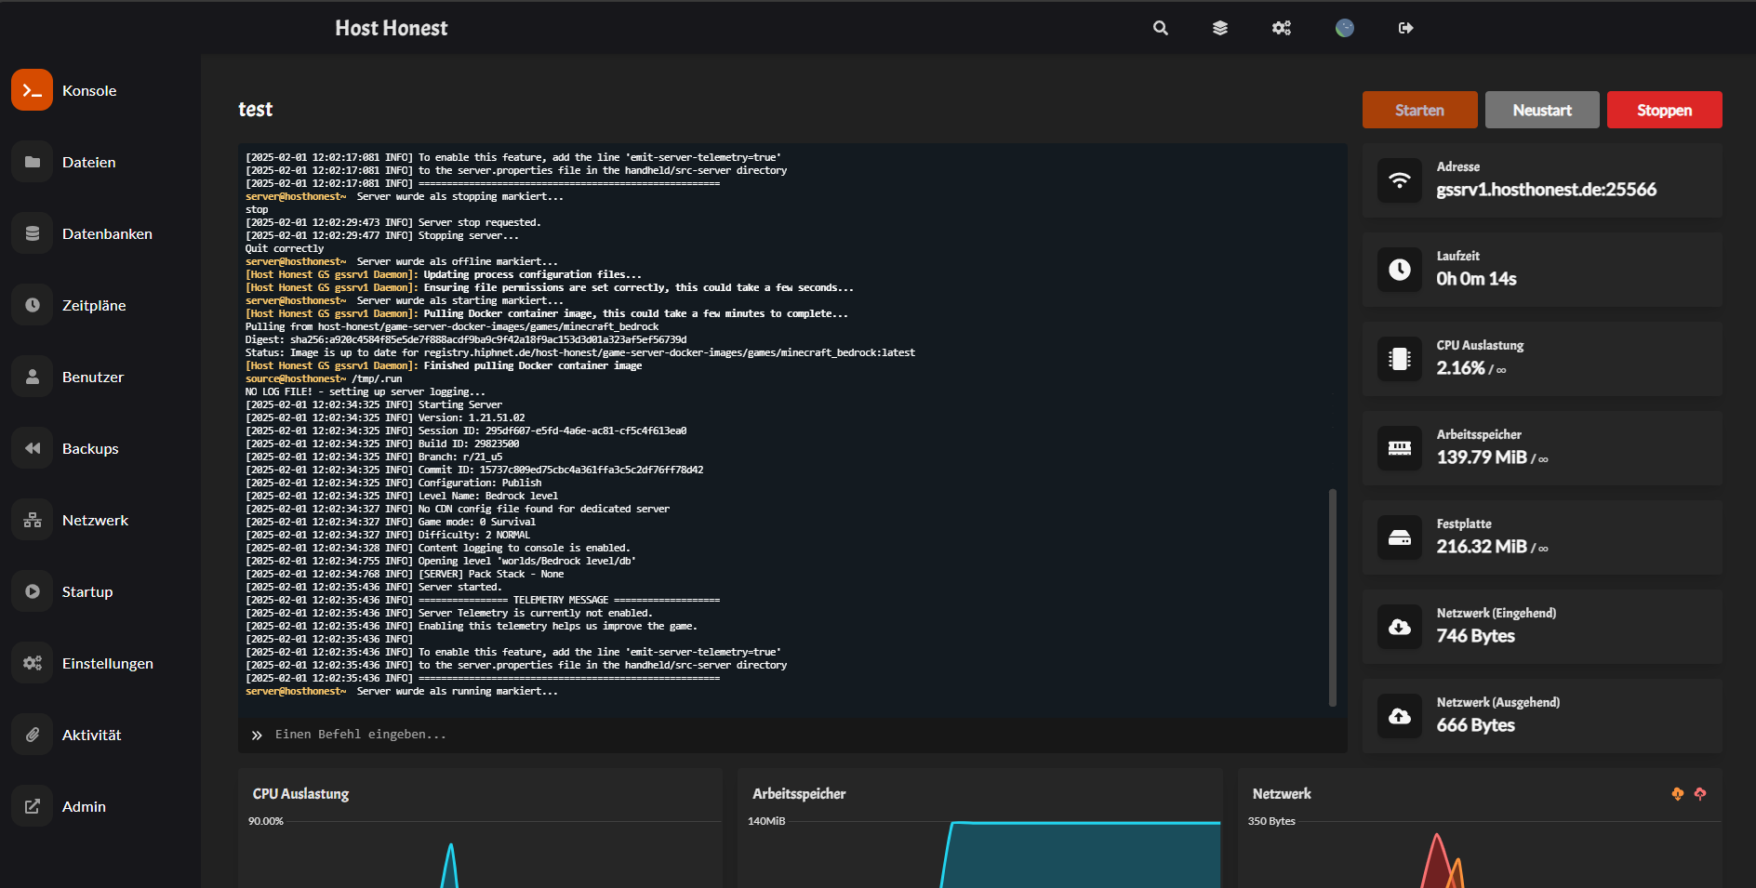Restart the server via the Neustart button

click(x=1541, y=109)
